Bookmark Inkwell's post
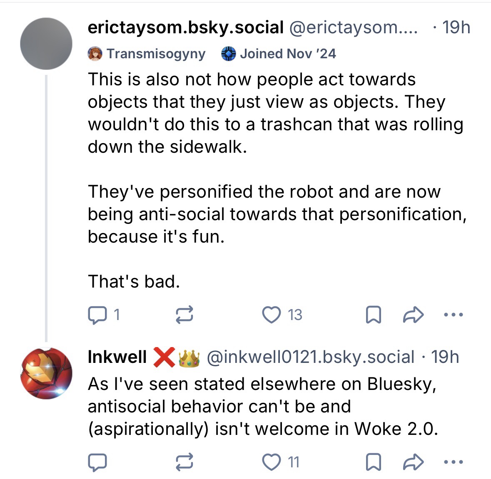The width and height of the screenshot is (491, 479). [x=373, y=462]
